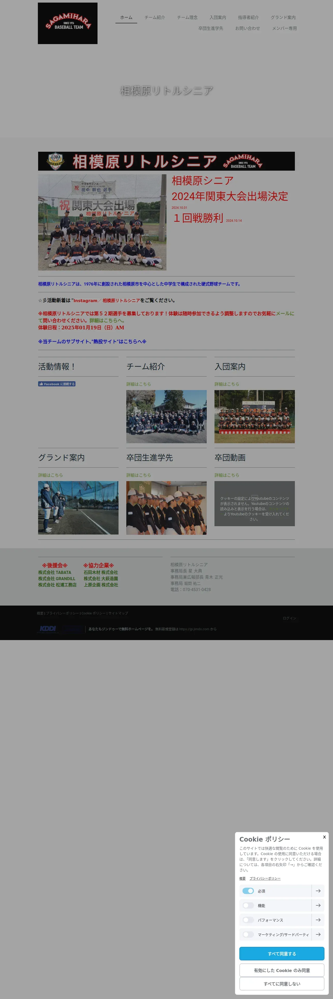The height and width of the screenshot is (999, 333).
Task: Close the Cookie policy dialog
Action: (324, 837)
